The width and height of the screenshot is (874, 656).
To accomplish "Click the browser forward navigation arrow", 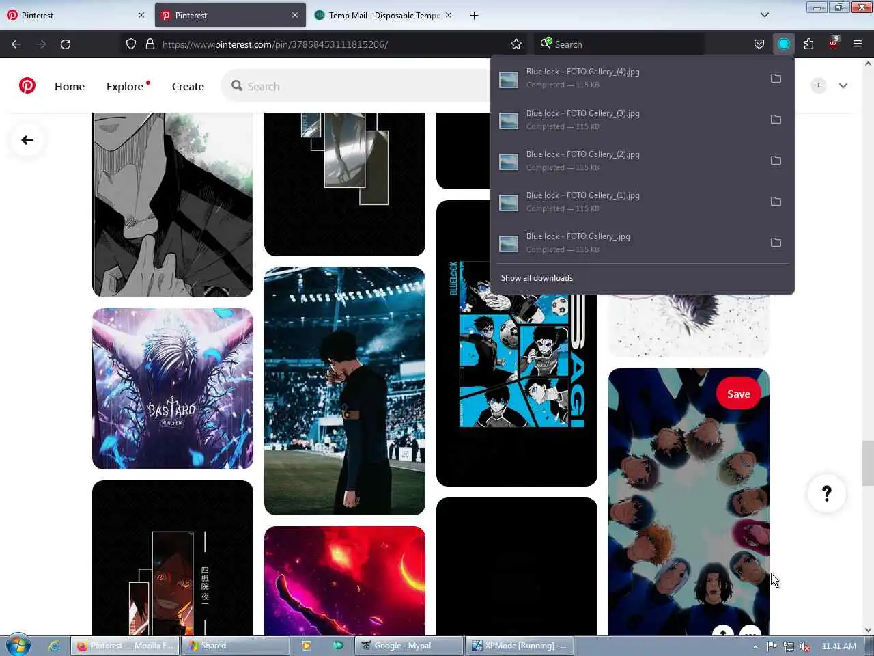I will click(x=41, y=44).
